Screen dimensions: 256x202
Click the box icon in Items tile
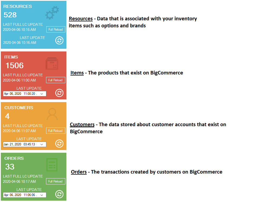[x=52, y=63]
